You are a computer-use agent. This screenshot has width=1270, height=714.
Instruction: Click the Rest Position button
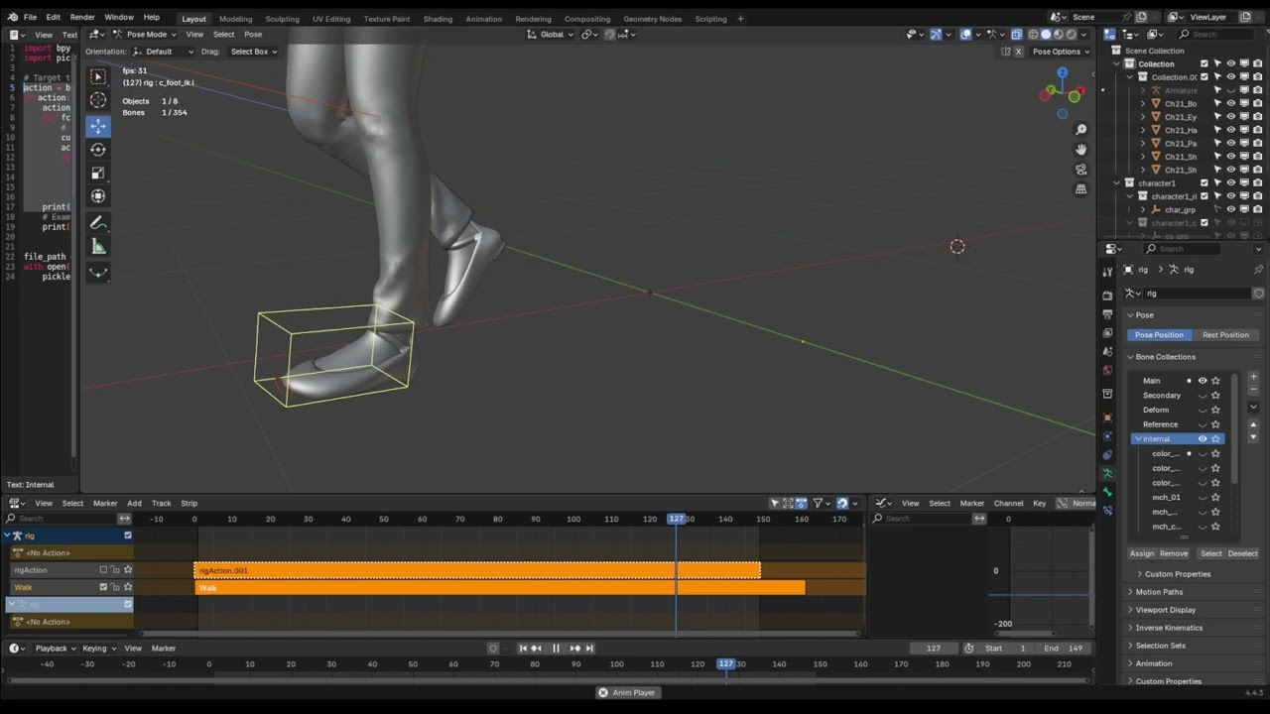point(1225,335)
